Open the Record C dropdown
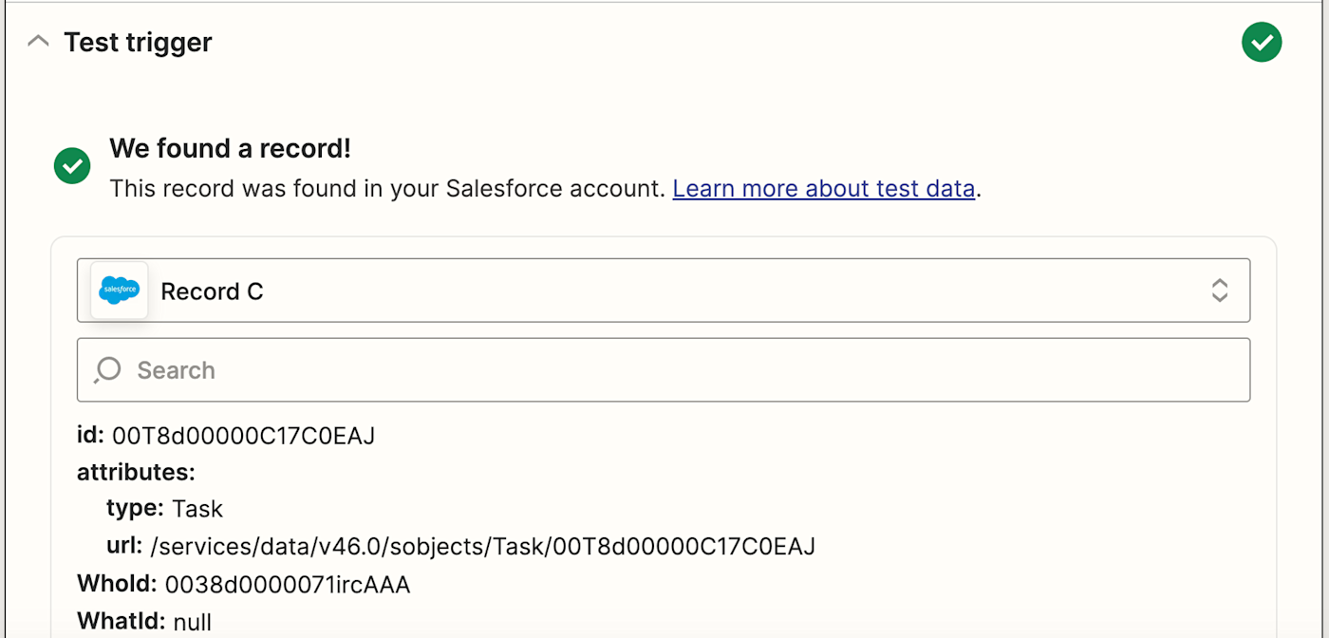Viewport: 1329px width, 638px height. [x=664, y=291]
